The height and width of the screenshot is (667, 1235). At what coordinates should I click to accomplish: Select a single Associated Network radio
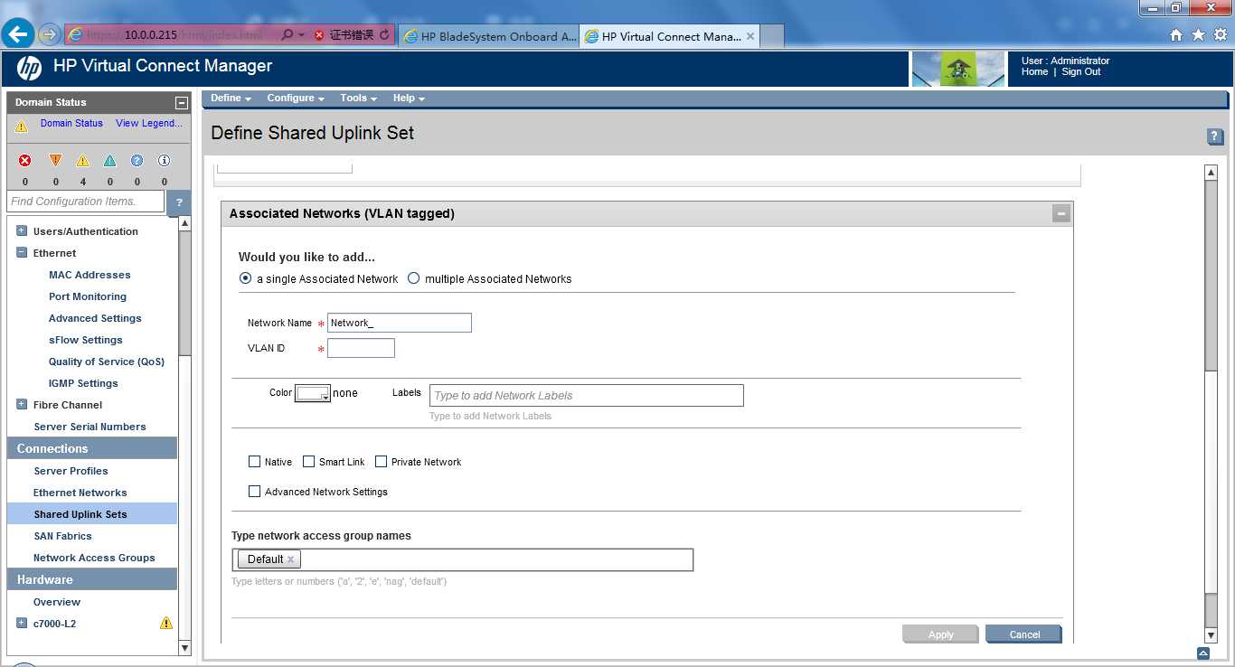tap(245, 278)
